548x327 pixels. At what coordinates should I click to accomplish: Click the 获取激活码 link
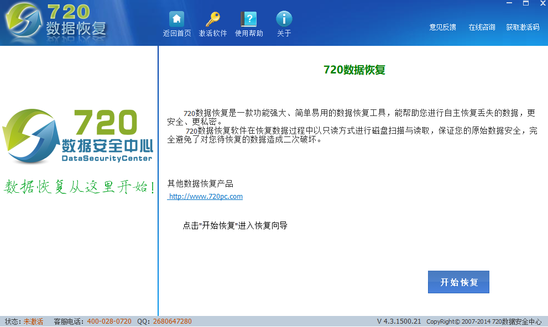tap(523, 27)
